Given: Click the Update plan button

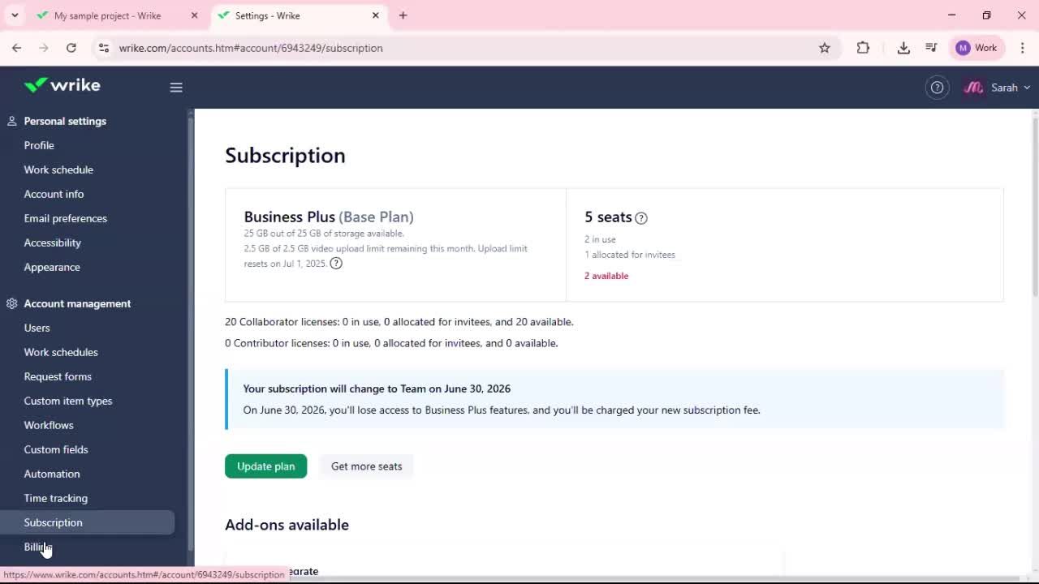Looking at the screenshot, I should click(x=266, y=466).
